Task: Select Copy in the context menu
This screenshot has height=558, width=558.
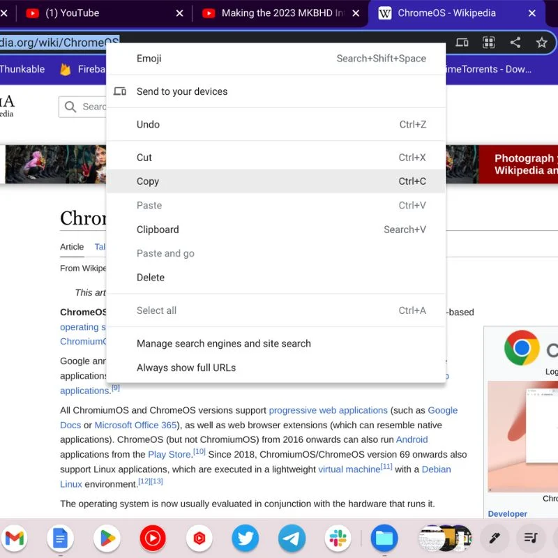Action: (x=276, y=181)
